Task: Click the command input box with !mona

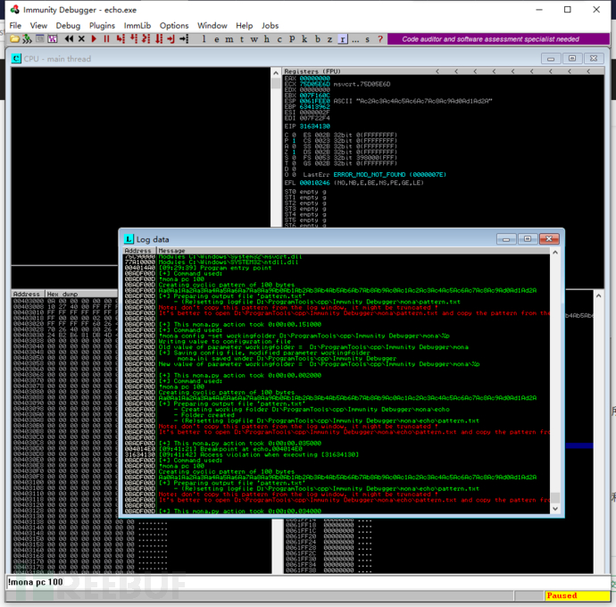Action: coord(268,582)
